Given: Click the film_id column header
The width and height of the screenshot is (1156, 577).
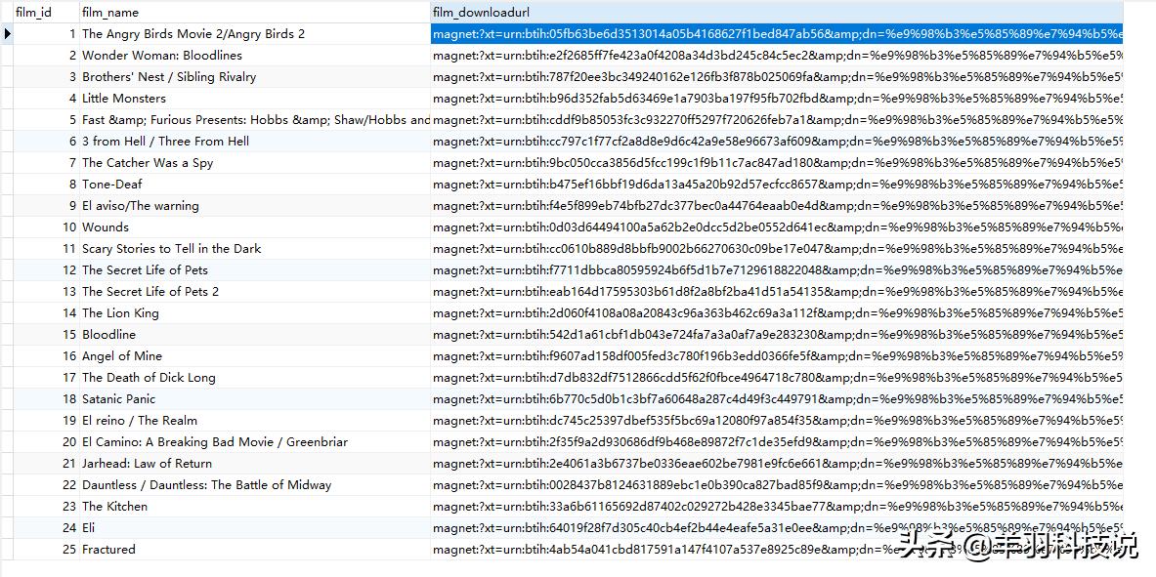Looking at the screenshot, I should coord(34,13).
